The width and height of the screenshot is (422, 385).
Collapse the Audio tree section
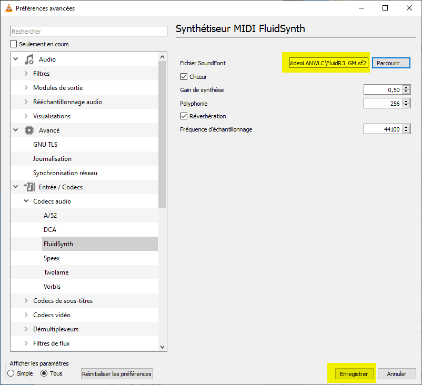tap(16, 59)
